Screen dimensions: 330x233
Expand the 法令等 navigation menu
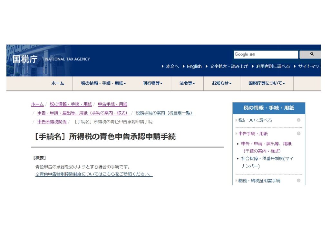click(187, 83)
